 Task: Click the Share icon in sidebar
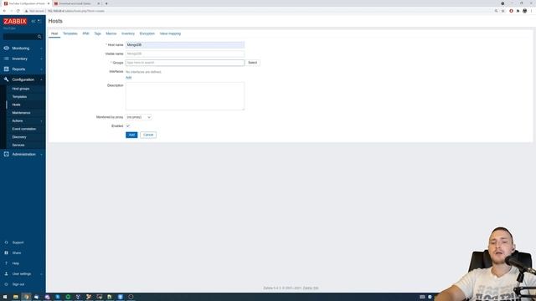[x=6, y=253]
